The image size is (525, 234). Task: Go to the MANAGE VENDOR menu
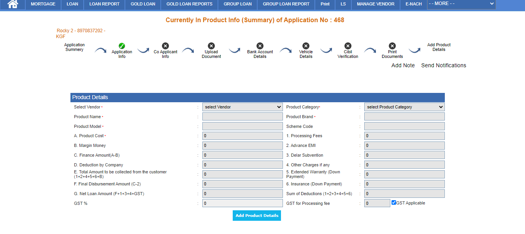[376, 4]
